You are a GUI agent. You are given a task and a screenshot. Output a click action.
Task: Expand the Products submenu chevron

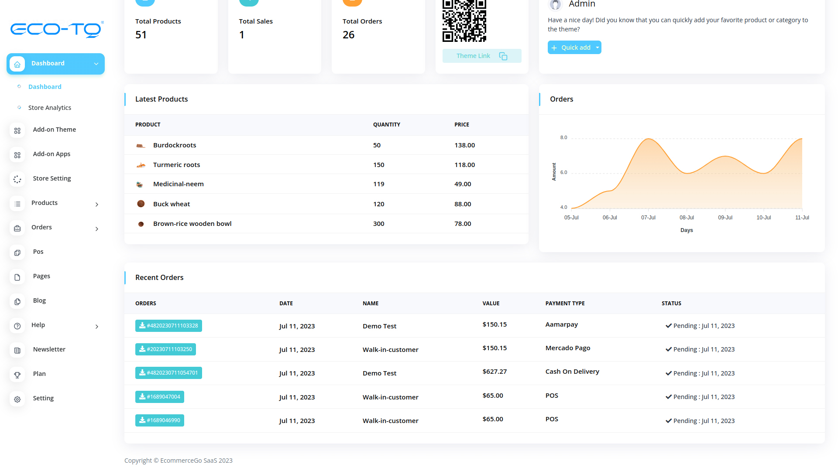pos(97,204)
